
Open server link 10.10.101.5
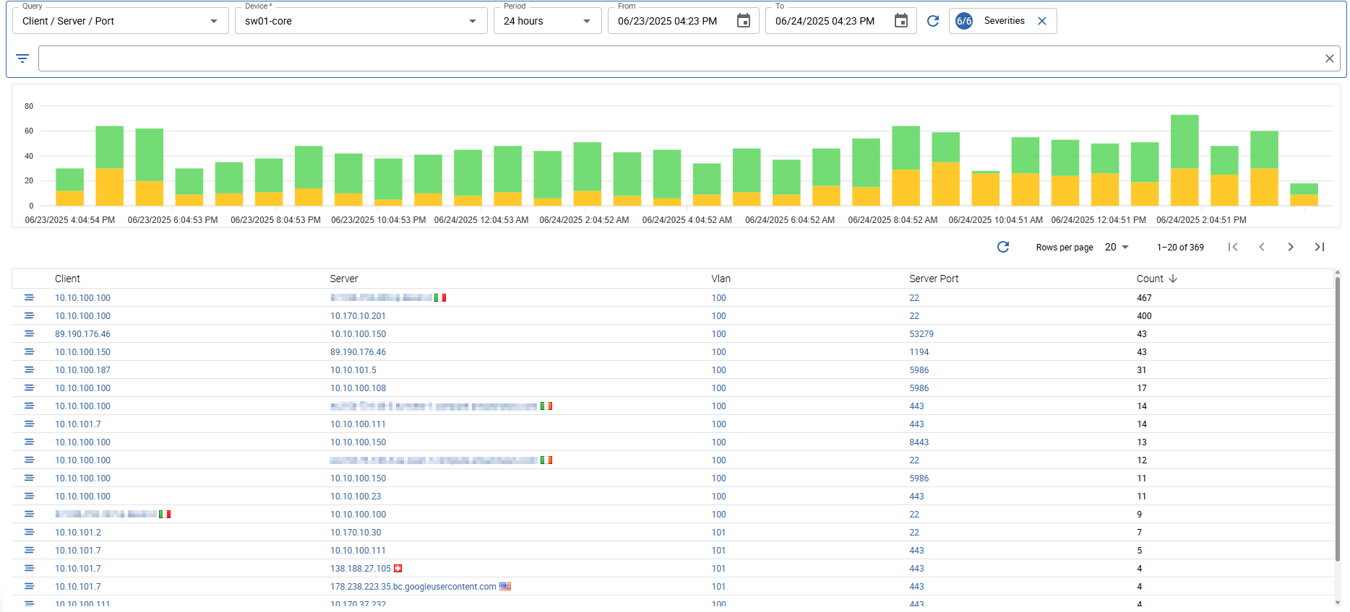click(x=353, y=370)
